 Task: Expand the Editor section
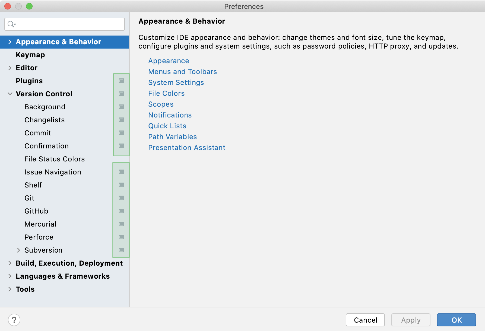tap(10, 68)
